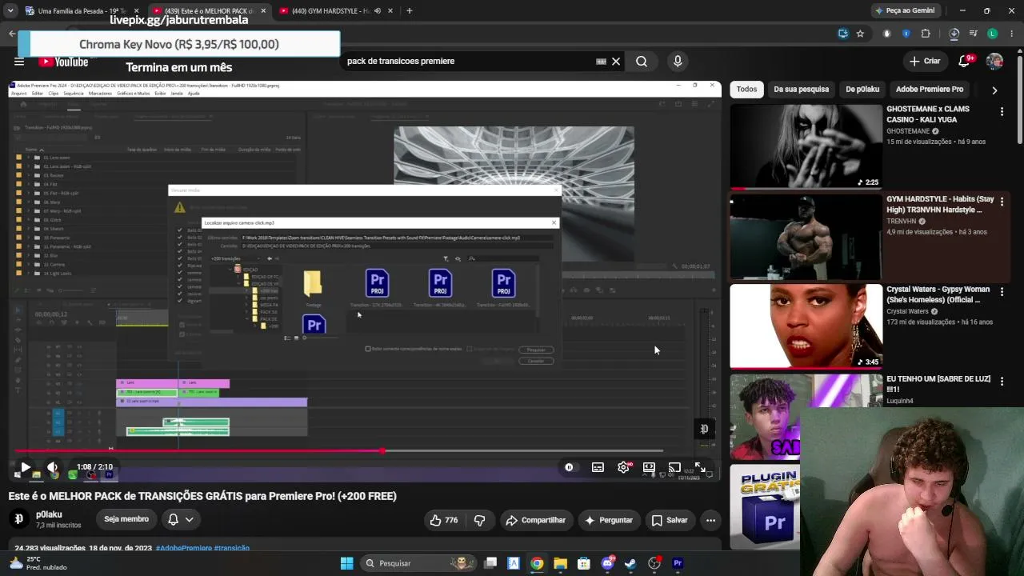Open Microsoft Store from taskbar
This screenshot has height=576, width=1024.
tap(584, 563)
